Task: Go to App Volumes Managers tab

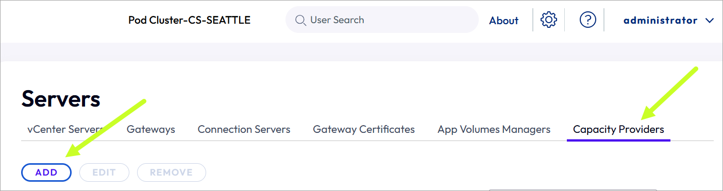Action: (494, 129)
